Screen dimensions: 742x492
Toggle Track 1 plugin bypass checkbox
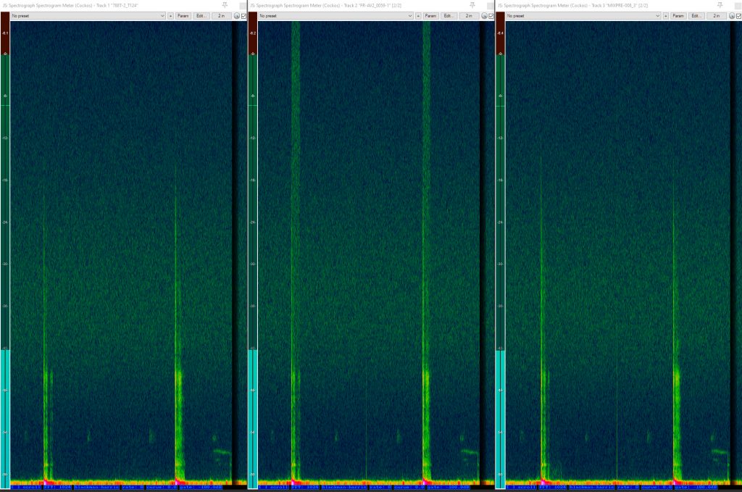pos(243,15)
